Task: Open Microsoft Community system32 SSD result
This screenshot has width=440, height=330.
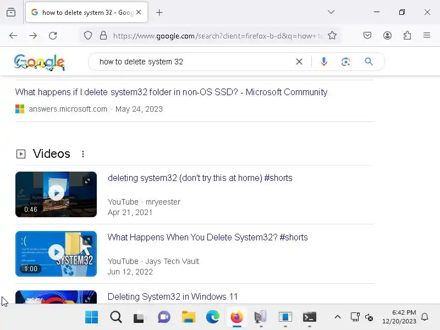Action: 171,92
